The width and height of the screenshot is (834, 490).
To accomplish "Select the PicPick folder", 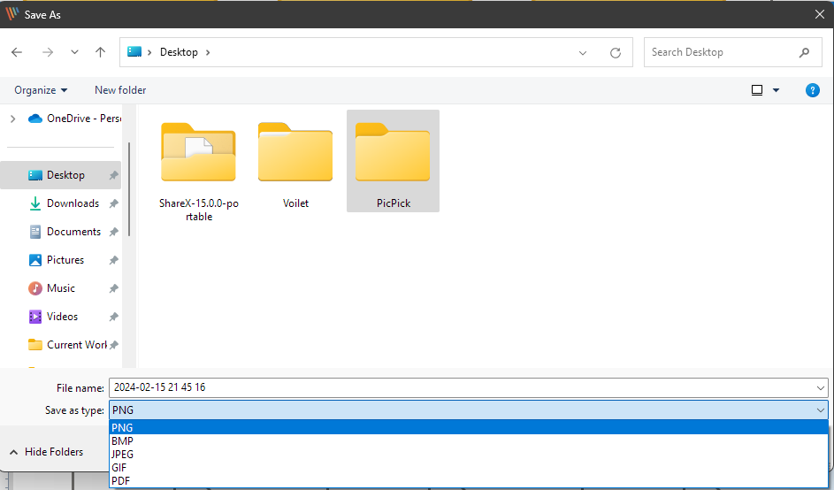I will tap(393, 161).
